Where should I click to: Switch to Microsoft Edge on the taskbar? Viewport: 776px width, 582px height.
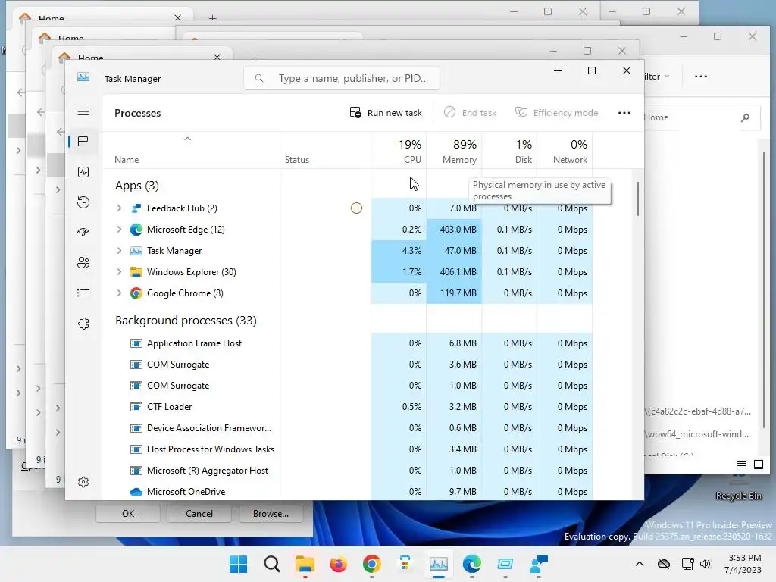[x=471, y=564]
